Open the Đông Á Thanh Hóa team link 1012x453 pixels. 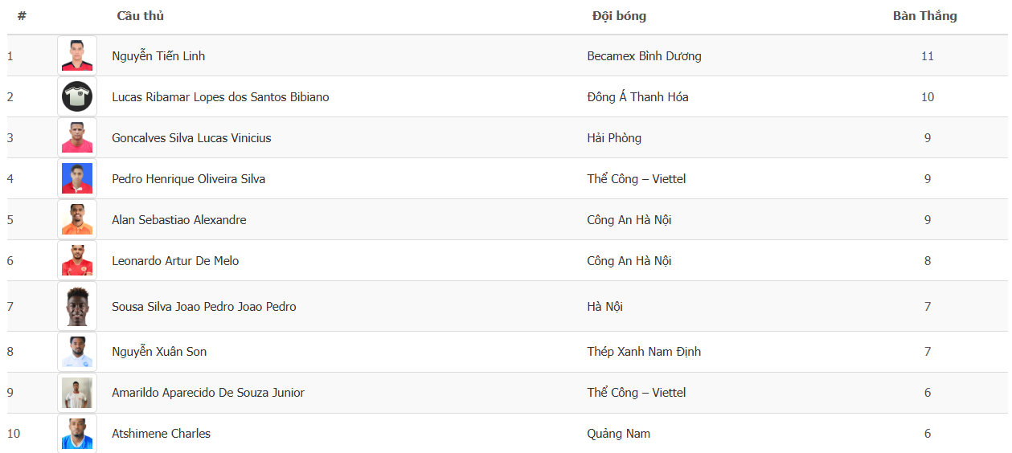[x=637, y=97]
